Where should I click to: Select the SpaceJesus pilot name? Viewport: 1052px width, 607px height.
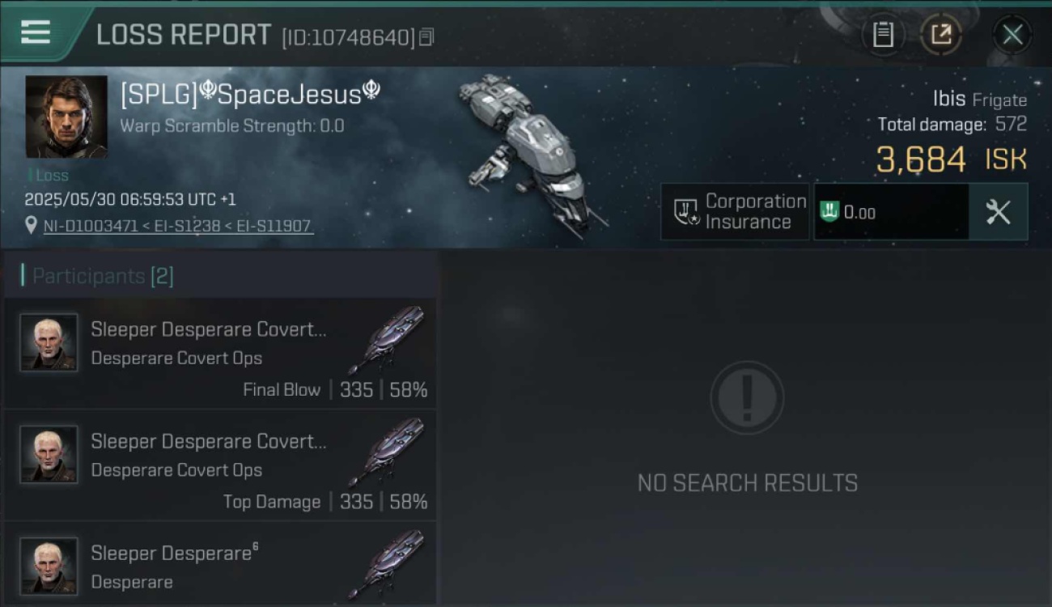250,94
